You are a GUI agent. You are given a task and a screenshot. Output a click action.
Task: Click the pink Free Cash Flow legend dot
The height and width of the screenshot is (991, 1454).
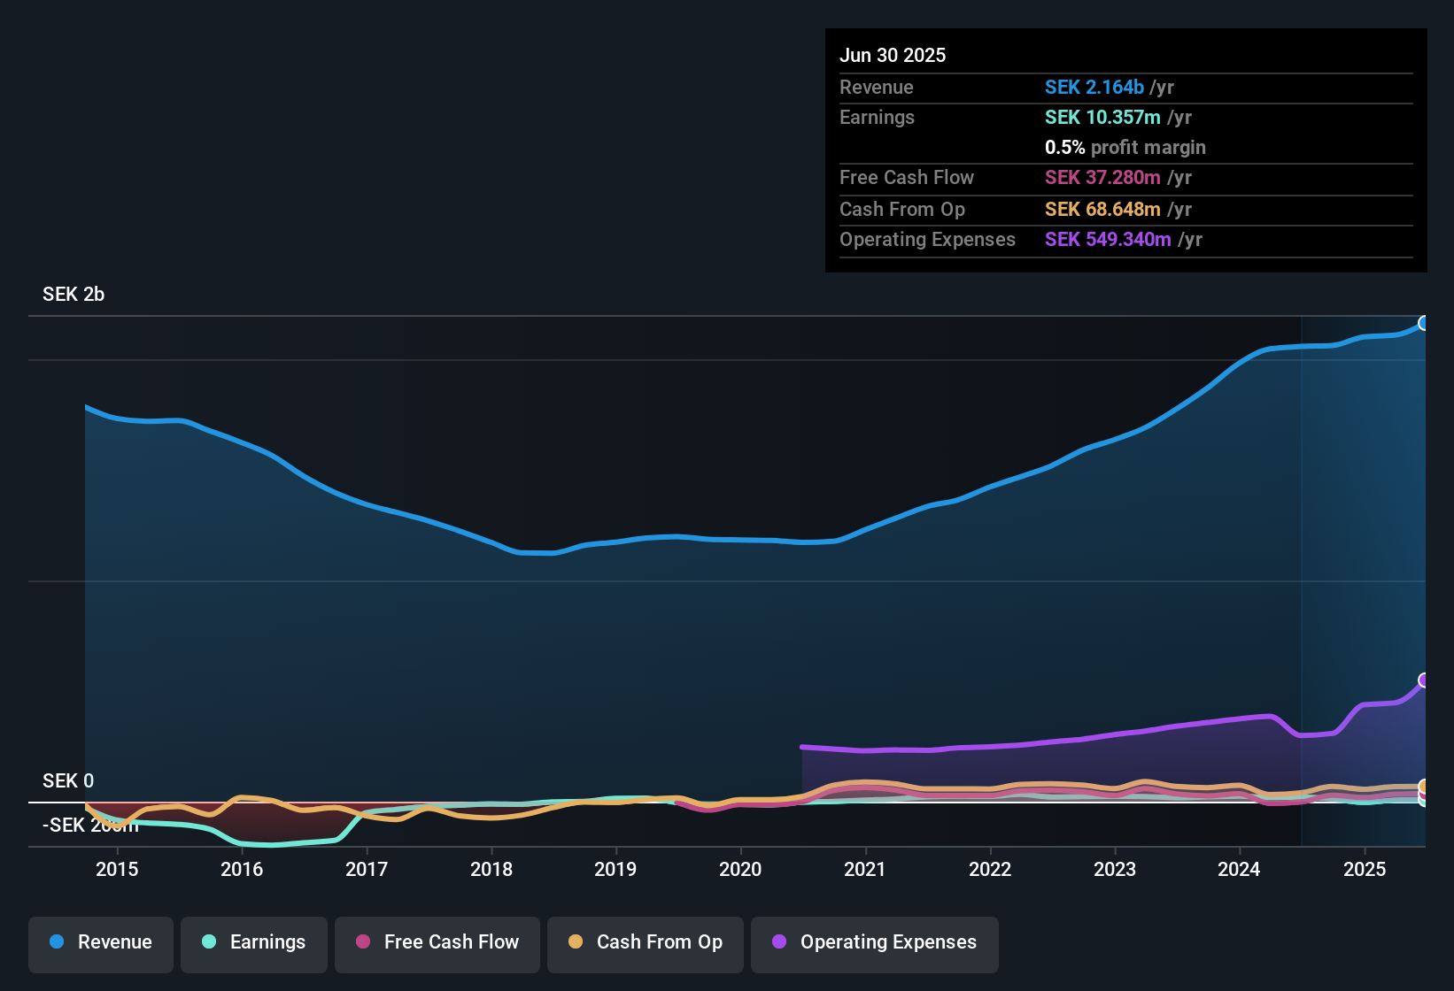click(x=363, y=942)
